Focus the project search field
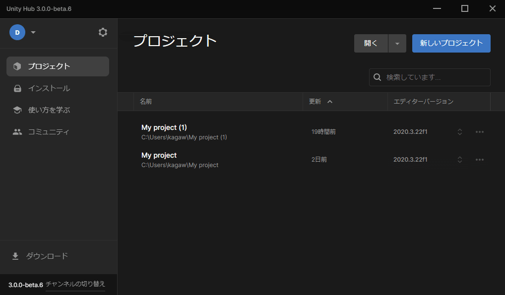 [430, 77]
